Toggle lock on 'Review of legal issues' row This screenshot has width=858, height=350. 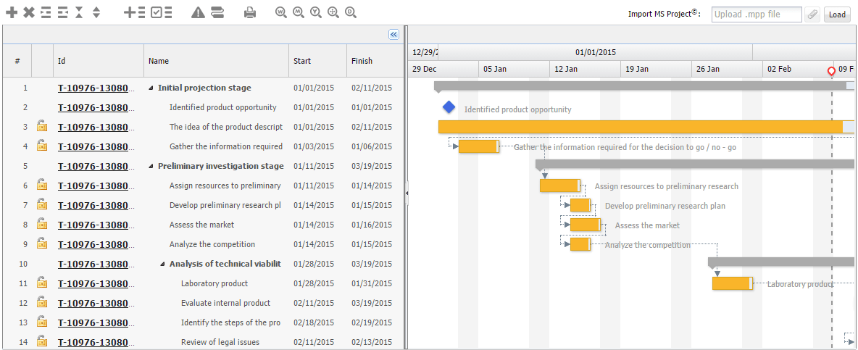41,342
